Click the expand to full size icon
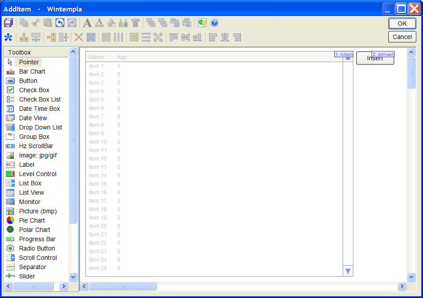The height and width of the screenshot is (298, 423). point(91,37)
